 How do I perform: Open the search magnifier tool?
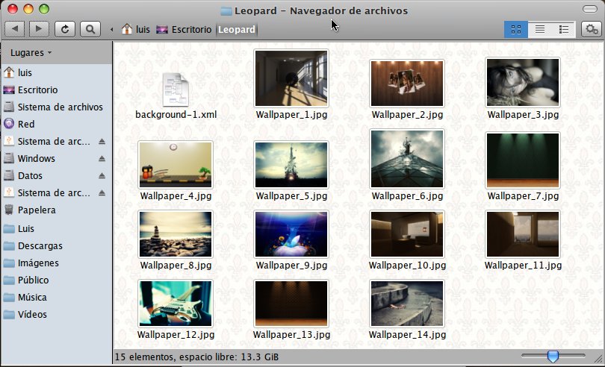click(x=90, y=29)
